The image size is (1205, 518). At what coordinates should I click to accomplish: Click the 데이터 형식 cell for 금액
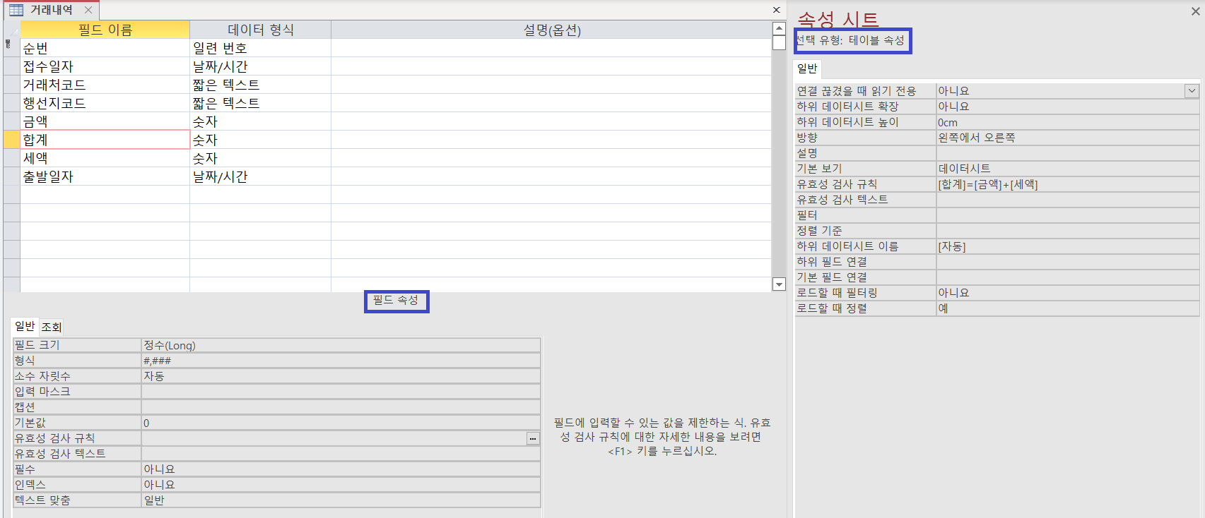tap(260, 121)
